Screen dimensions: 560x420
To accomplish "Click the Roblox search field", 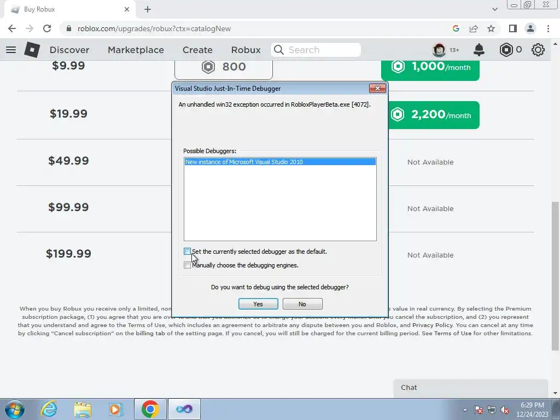I will (x=316, y=50).
